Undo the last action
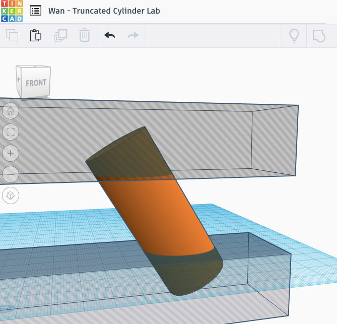This screenshot has height=324, width=337. 110,35
